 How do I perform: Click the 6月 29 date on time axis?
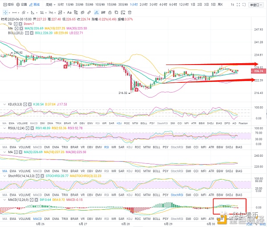pyautogui.click(x=168, y=224)
